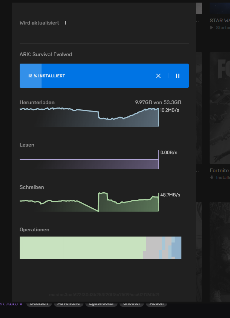Select the Adventure tag
This screenshot has height=318, width=230.
coord(69,303)
